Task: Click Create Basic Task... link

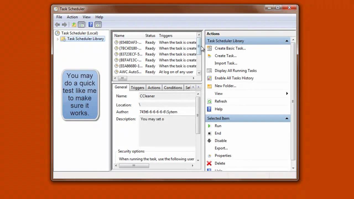Action: click(230, 48)
